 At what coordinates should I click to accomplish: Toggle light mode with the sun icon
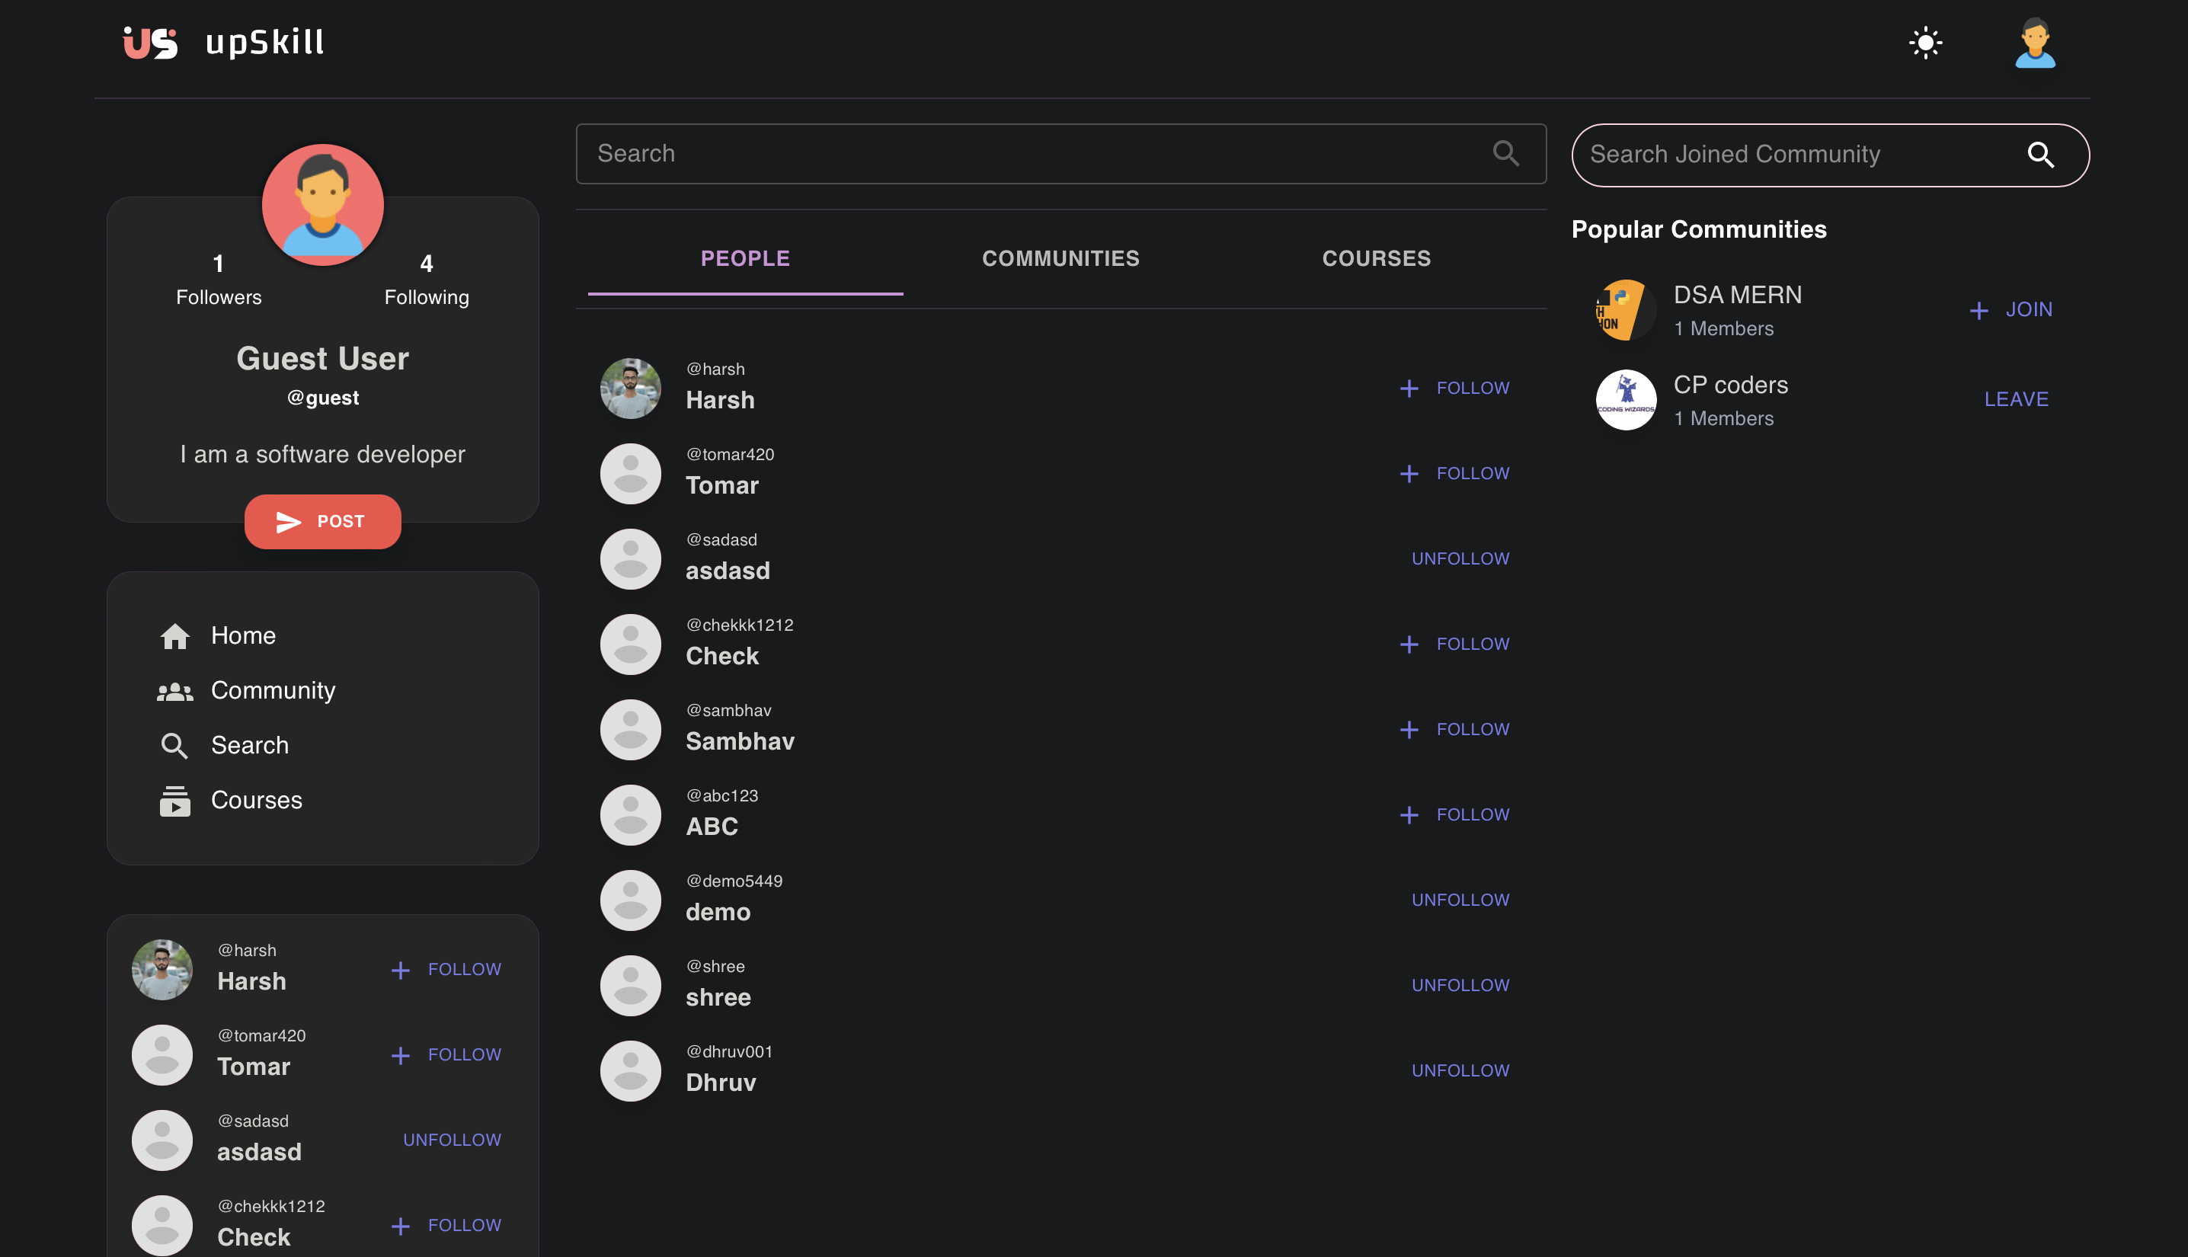point(1924,41)
